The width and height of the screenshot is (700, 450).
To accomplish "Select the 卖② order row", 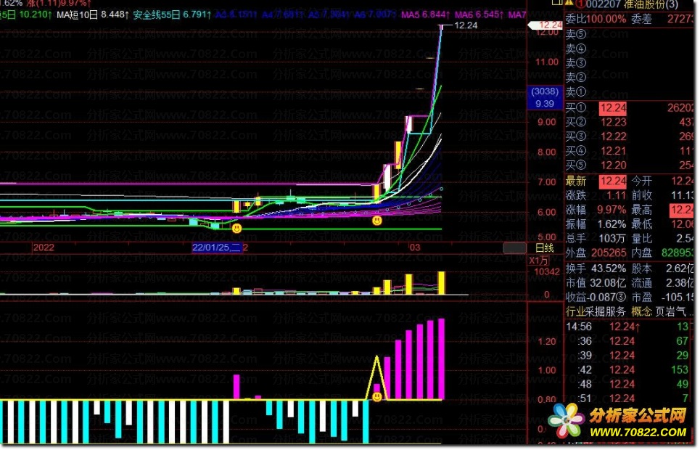I will (x=630, y=78).
